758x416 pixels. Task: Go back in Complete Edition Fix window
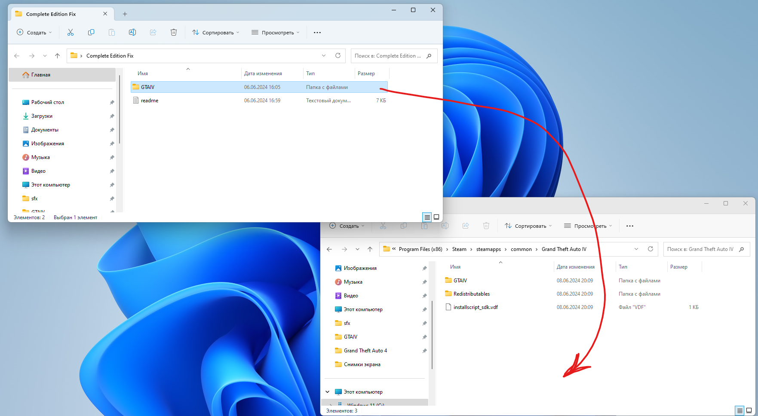click(17, 56)
